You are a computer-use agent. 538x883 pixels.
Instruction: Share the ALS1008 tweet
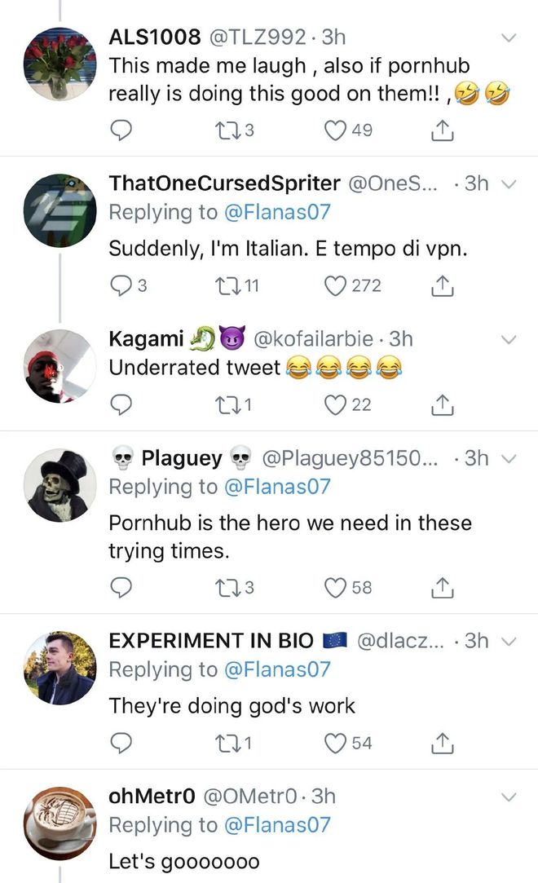(x=443, y=130)
